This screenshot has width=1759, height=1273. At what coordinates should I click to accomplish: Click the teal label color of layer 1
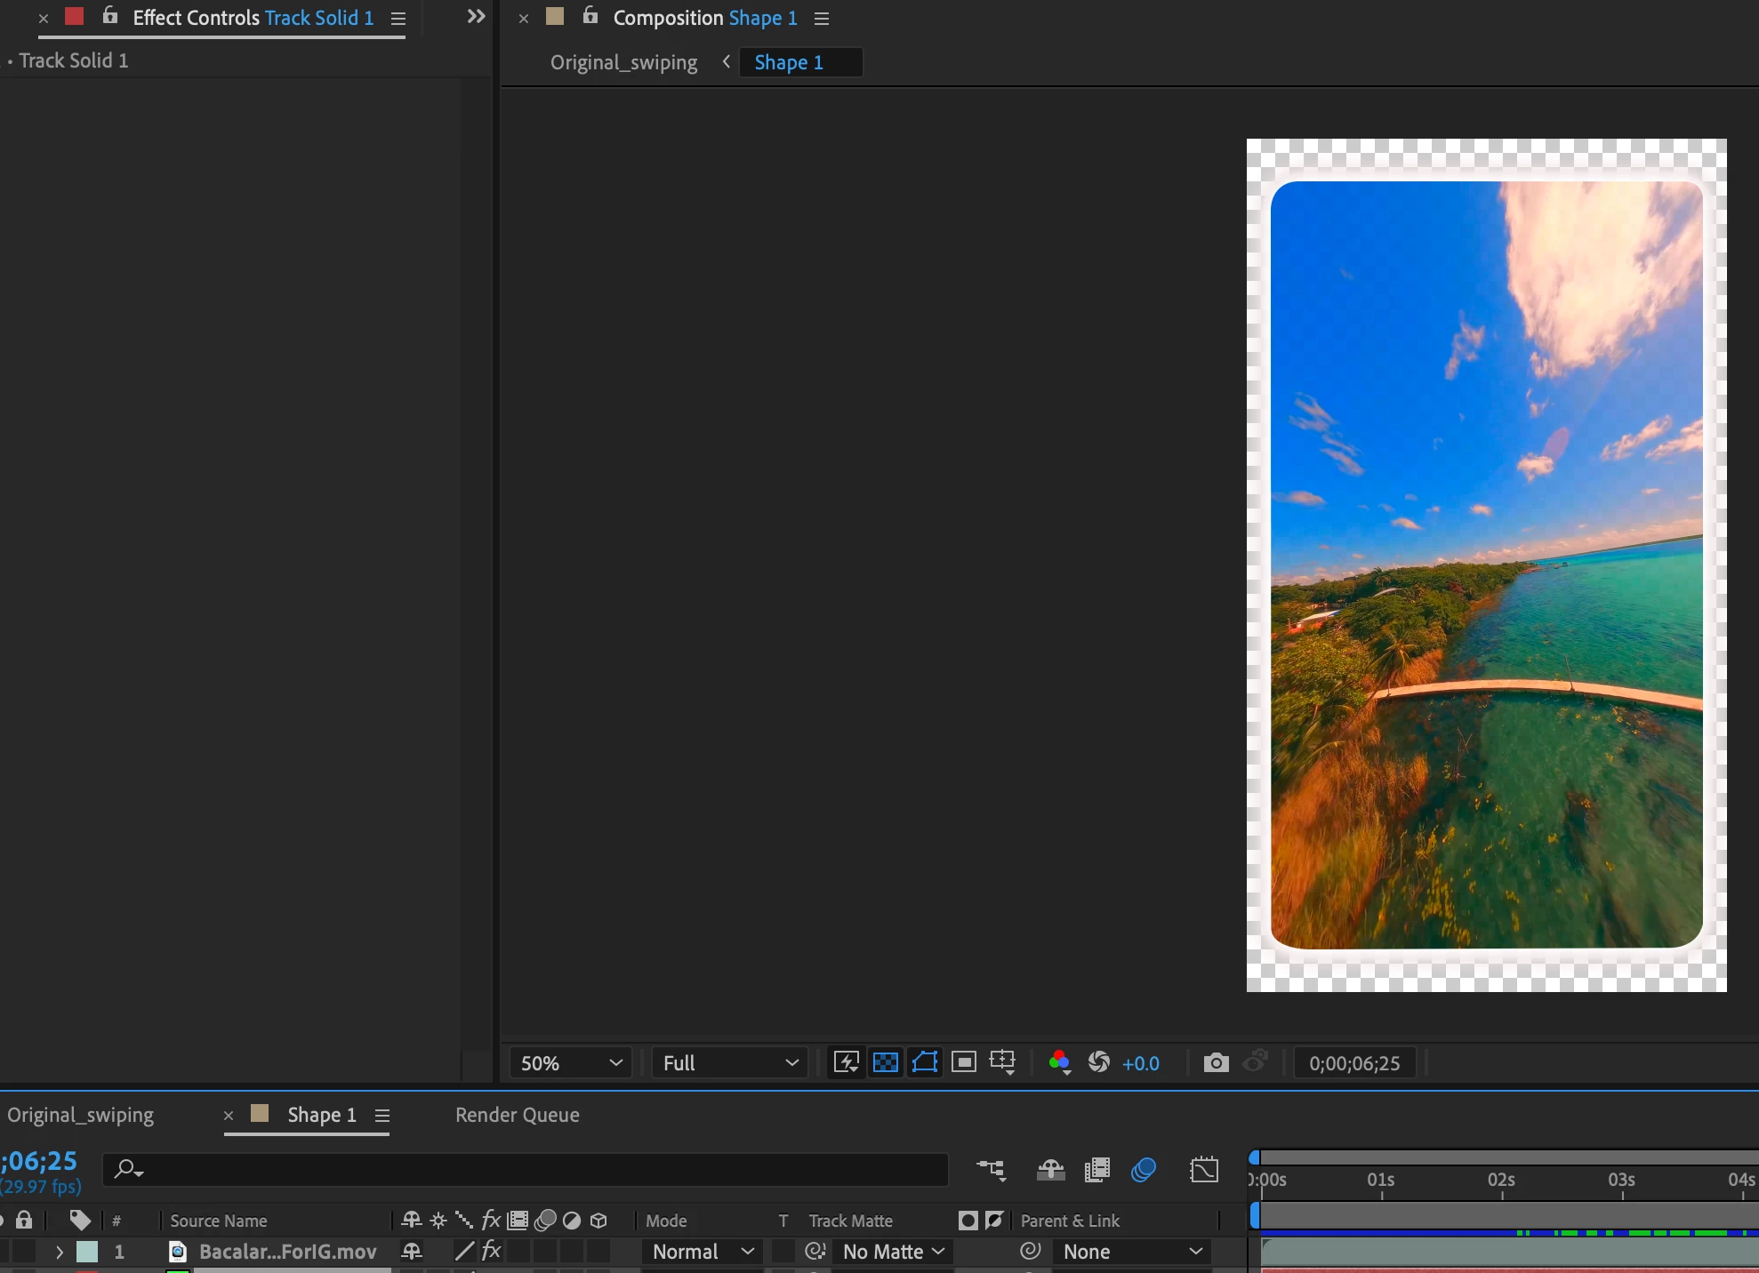tap(87, 1252)
